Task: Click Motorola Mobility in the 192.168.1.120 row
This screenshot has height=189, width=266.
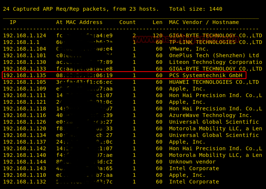Action: [x=216, y=128]
